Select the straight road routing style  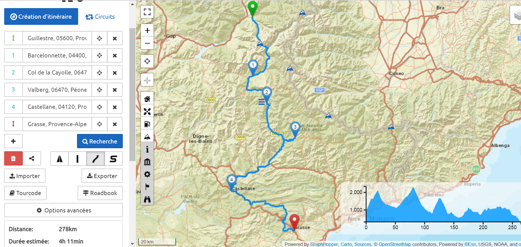pyautogui.click(x=77, y=159)
